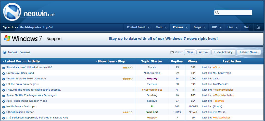Viewport: 265px width, 121px height.
Task: Open the Control Panel menu
Action: click(136, 27)
